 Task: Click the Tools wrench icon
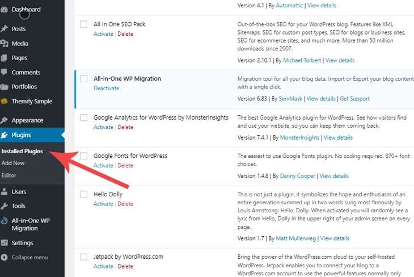tap(4, 206)
